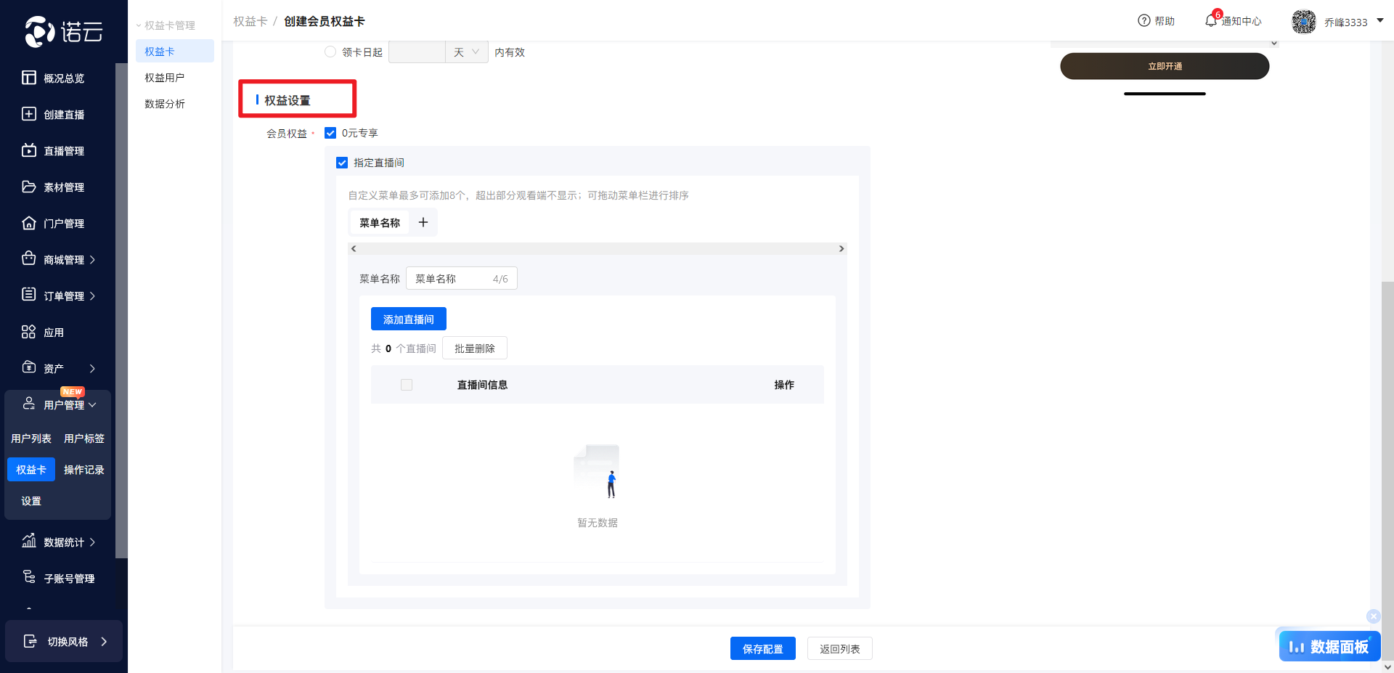Select the 领卡日起 radio button
Image resolution: width=1394 pixels, height=673 pixels.
pos(330,52)
